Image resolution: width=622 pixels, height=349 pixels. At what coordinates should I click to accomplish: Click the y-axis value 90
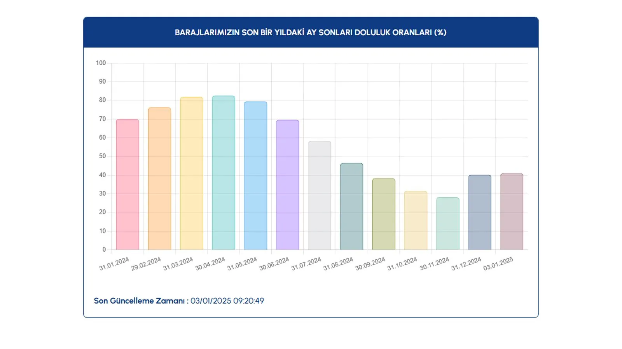[x=102, y=81]
